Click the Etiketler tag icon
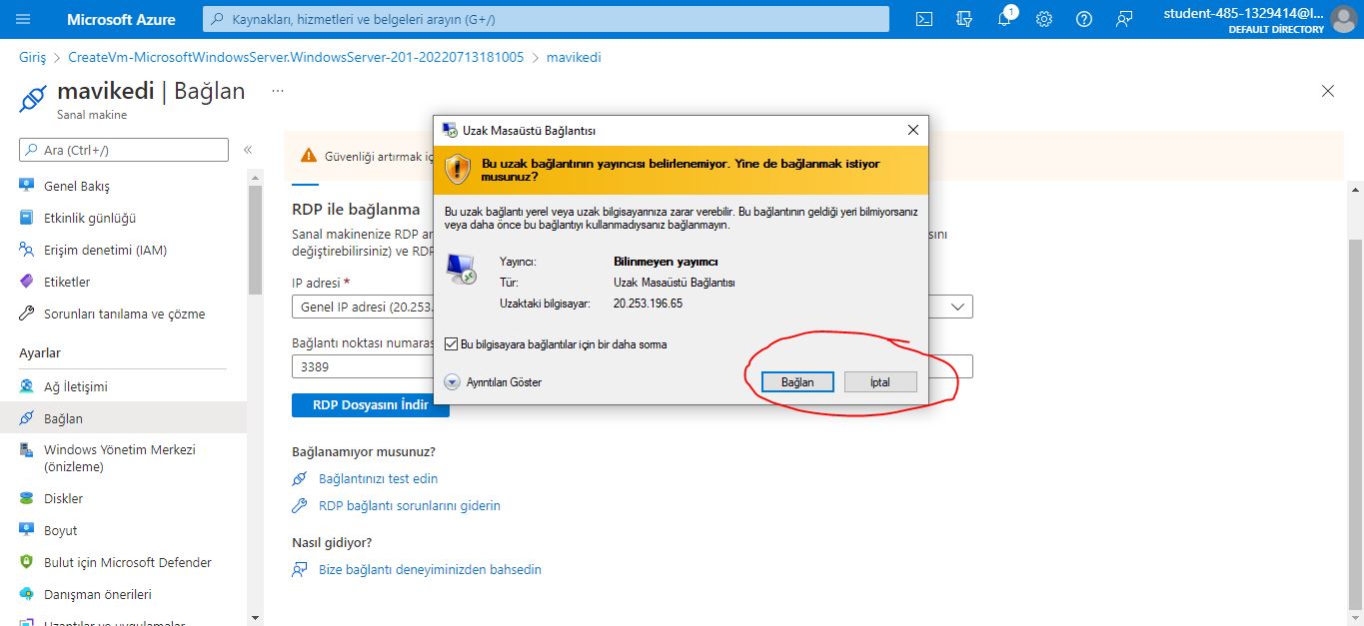Image resolution: width=1364 pixels, height=626 pixels. (x=27, y=282)
